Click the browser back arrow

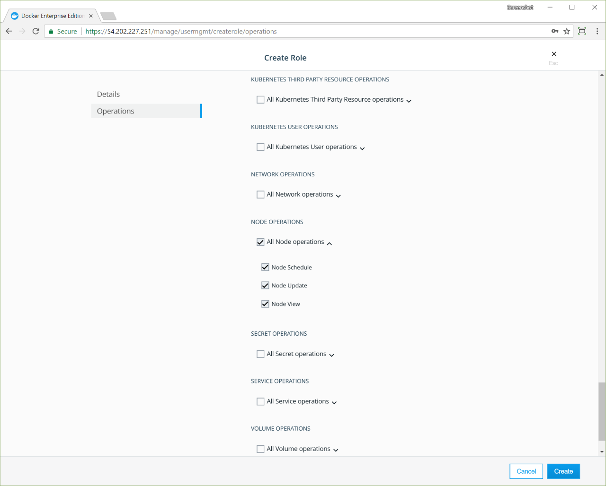coord(9,31)
